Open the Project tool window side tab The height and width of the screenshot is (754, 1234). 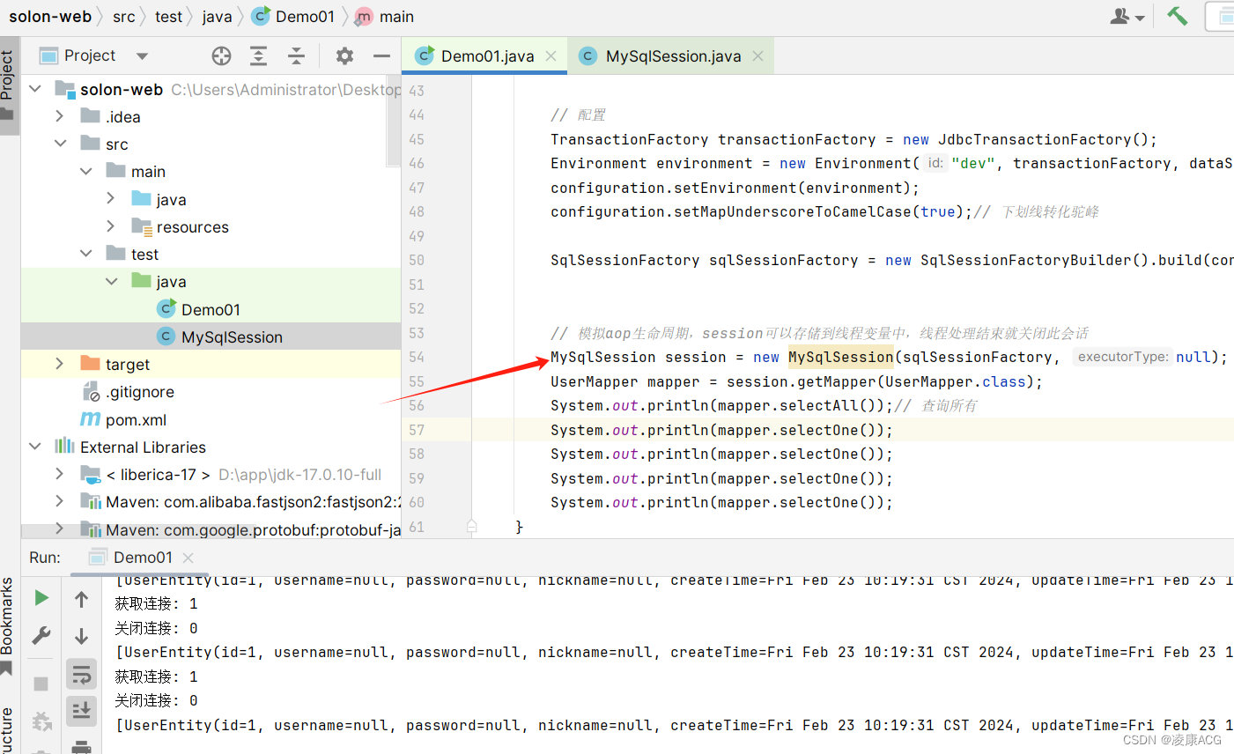point(9,85)
